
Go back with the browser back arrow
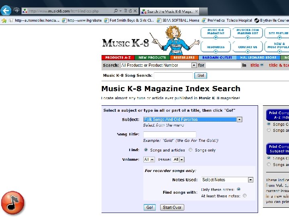(6, 11)
